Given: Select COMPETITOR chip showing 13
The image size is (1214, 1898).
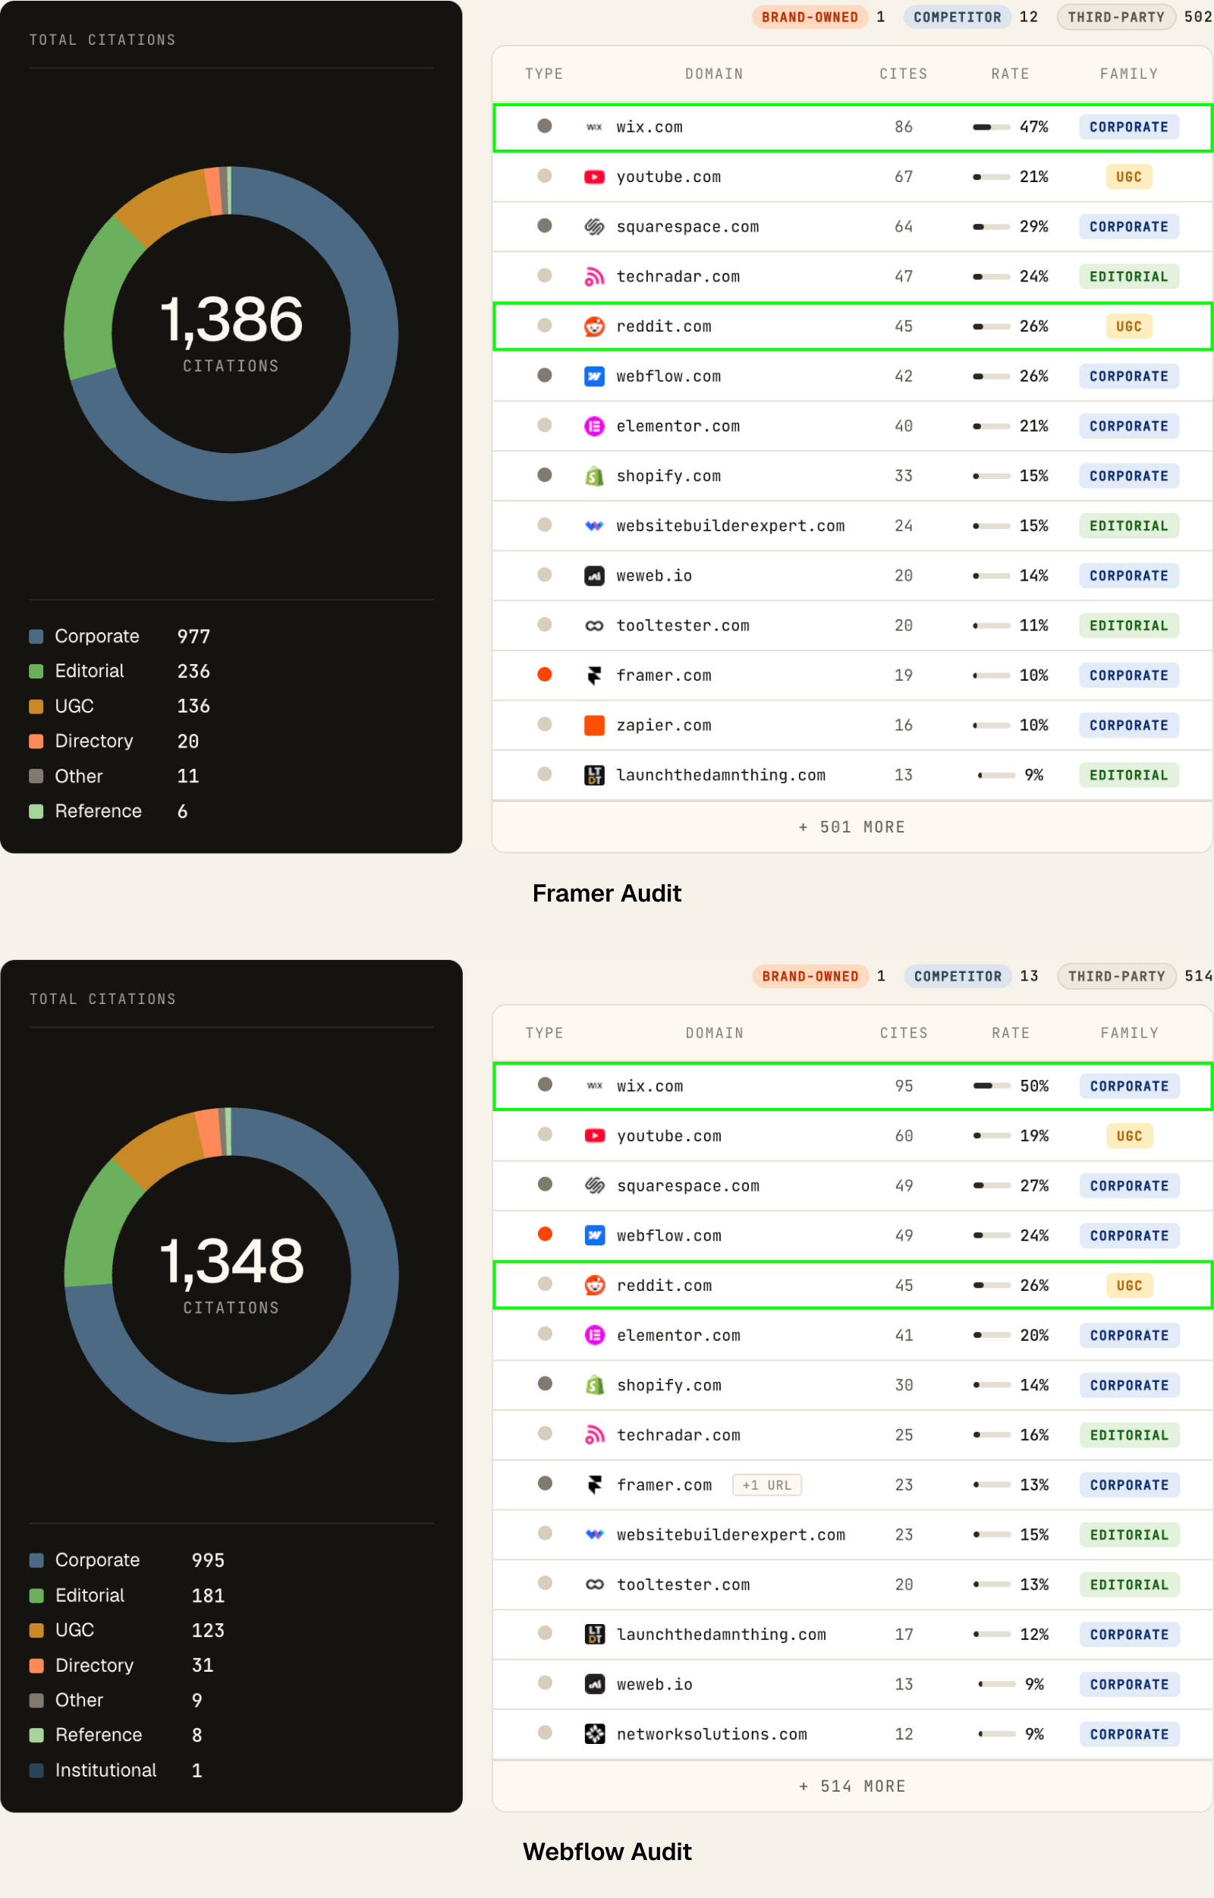Looking at the screenshot, I should 958,976.
